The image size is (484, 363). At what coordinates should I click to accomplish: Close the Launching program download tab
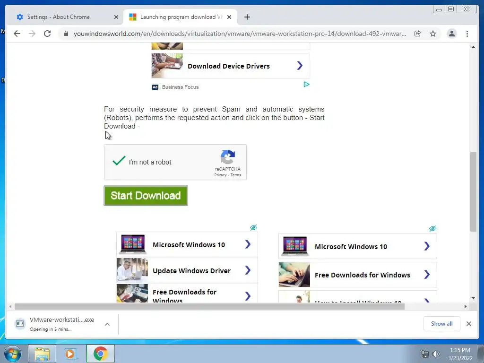[x=229, y=17]
